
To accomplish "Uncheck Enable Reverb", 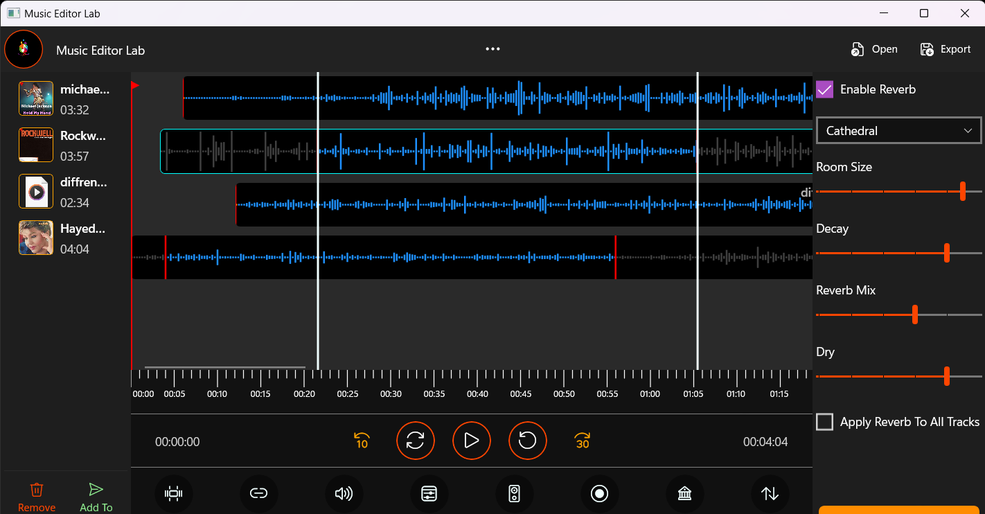I will pos(824,89).
